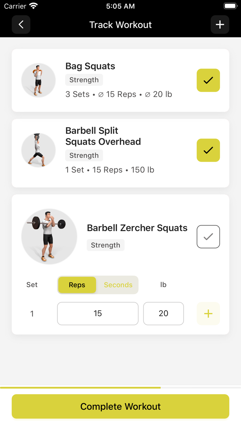
Task: Uncheck Barbell Split Squats Overhead checkbox
Action: 208,150
